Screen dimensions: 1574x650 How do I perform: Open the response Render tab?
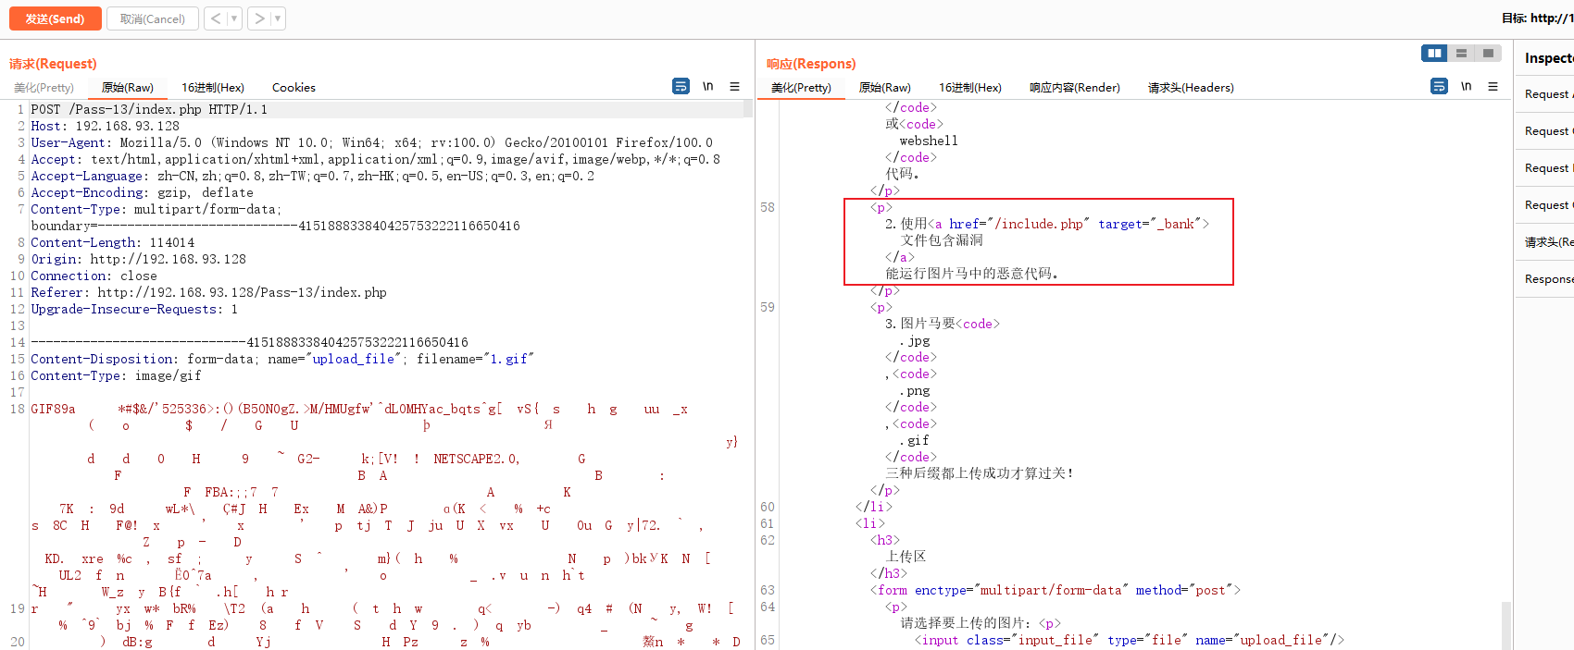pyautogui.click(x=1074, y=88)
